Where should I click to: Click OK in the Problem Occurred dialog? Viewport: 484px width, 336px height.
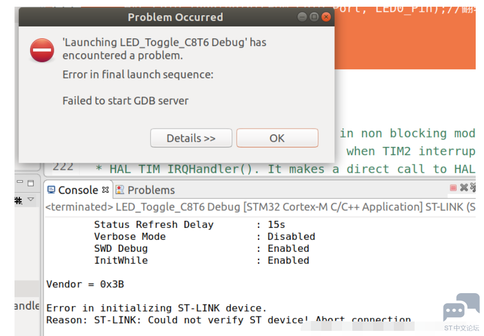pyautogui.click(x=277, y=138)
